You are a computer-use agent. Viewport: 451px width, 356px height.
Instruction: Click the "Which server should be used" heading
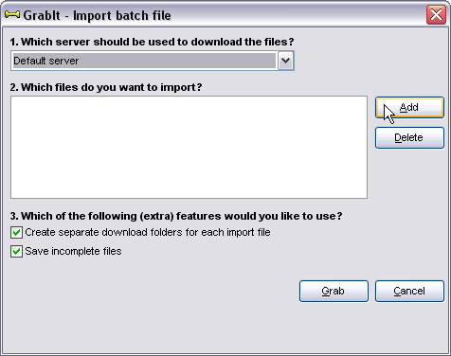pyautogui.click(x=152, y=42)
